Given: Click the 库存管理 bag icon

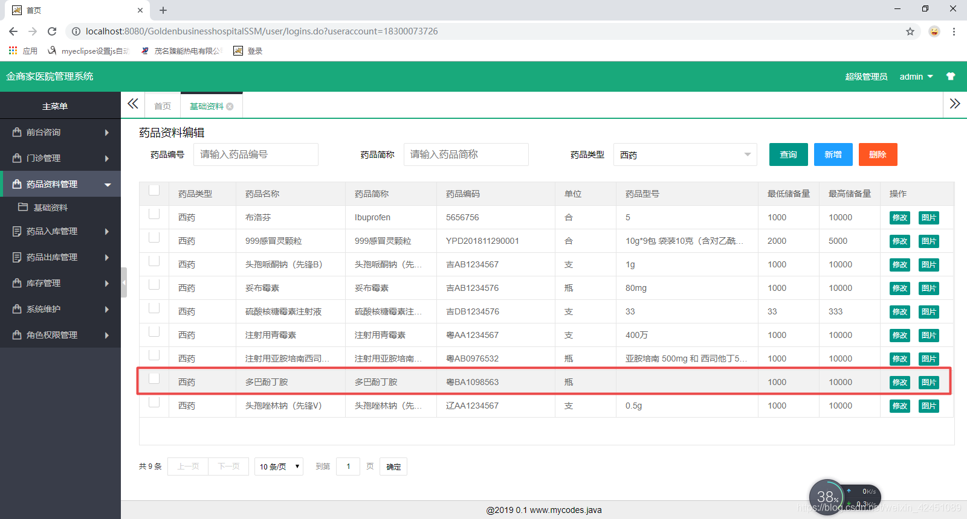Looking at the screenshot, I should [x=17, y=282].
